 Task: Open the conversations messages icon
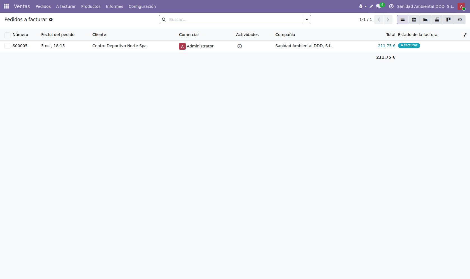click(379, 6)
